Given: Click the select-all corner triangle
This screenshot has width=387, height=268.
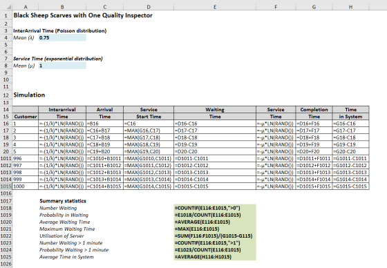Looking at the screenshot, I should (8, 7).
